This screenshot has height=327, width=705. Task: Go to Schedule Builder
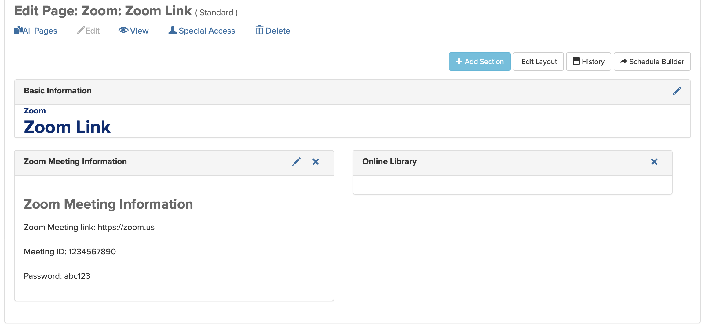652,62
